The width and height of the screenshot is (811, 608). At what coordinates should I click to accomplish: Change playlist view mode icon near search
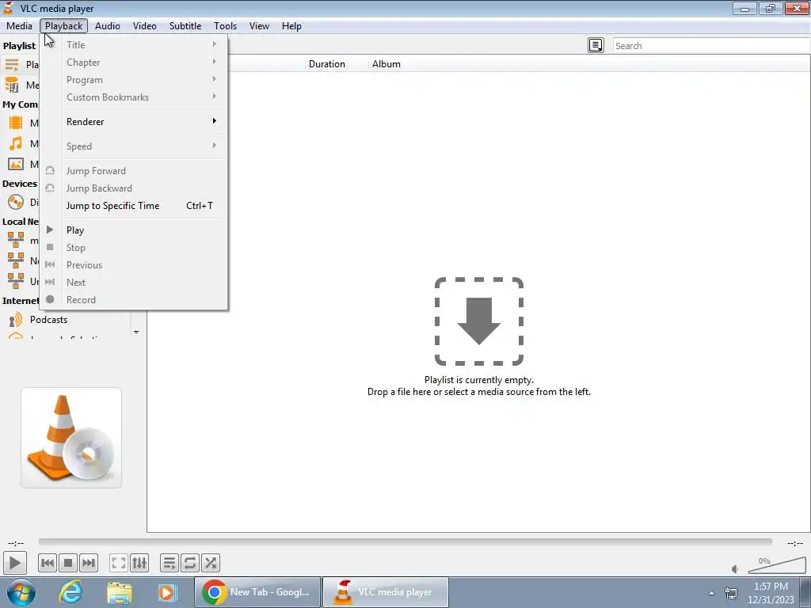tap(596, 45)
